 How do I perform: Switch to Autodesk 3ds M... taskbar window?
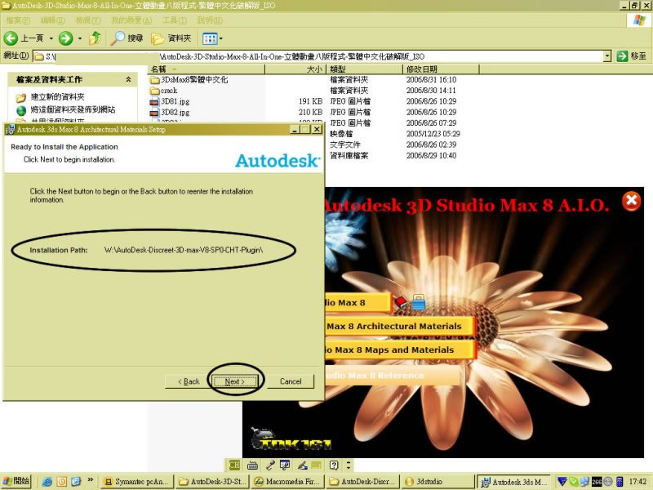coord(513,482)
